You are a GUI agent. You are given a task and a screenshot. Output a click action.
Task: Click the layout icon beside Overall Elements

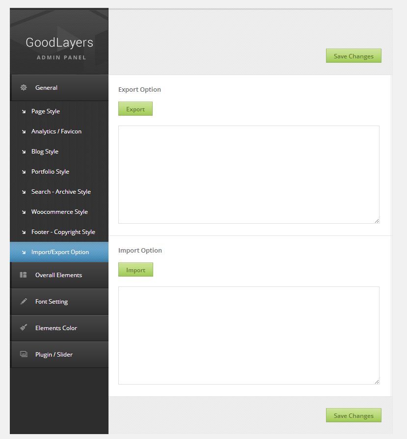pyautogui.click(x=23, y=275)
